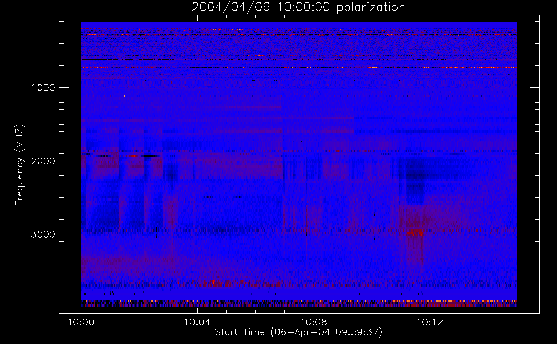Click the 'Start Time (06-Apr-04 09:59:37)' label
This screenshot has height=344, width=557.
coord(298,332)
